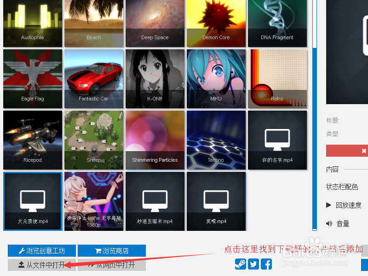
Task: Click the white X on the red button
Action: tap(364, 151)
